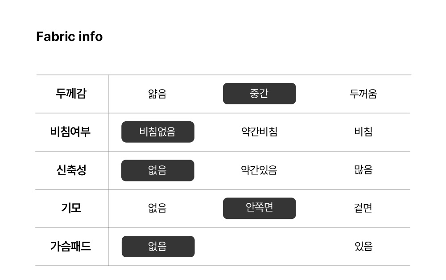Choose 약간비침 for see-through level

tap(259, 132)
